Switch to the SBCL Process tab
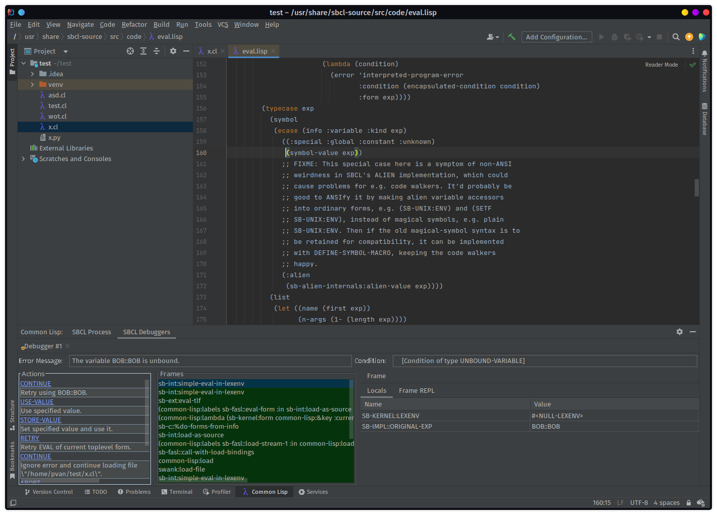The height and width of the screenshot is (515, 717). (91, 332)
